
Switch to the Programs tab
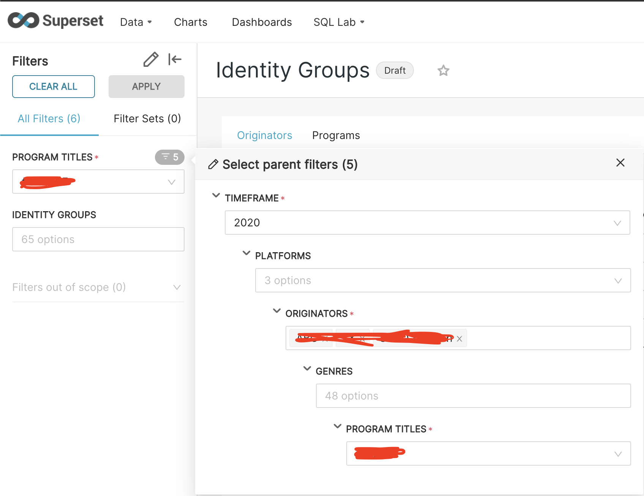[x=336, y=135]
